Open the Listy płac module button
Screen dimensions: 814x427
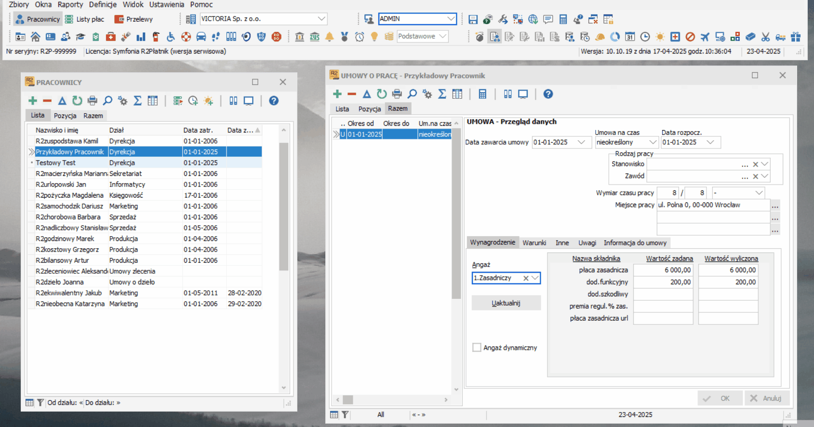pos(85,19)
